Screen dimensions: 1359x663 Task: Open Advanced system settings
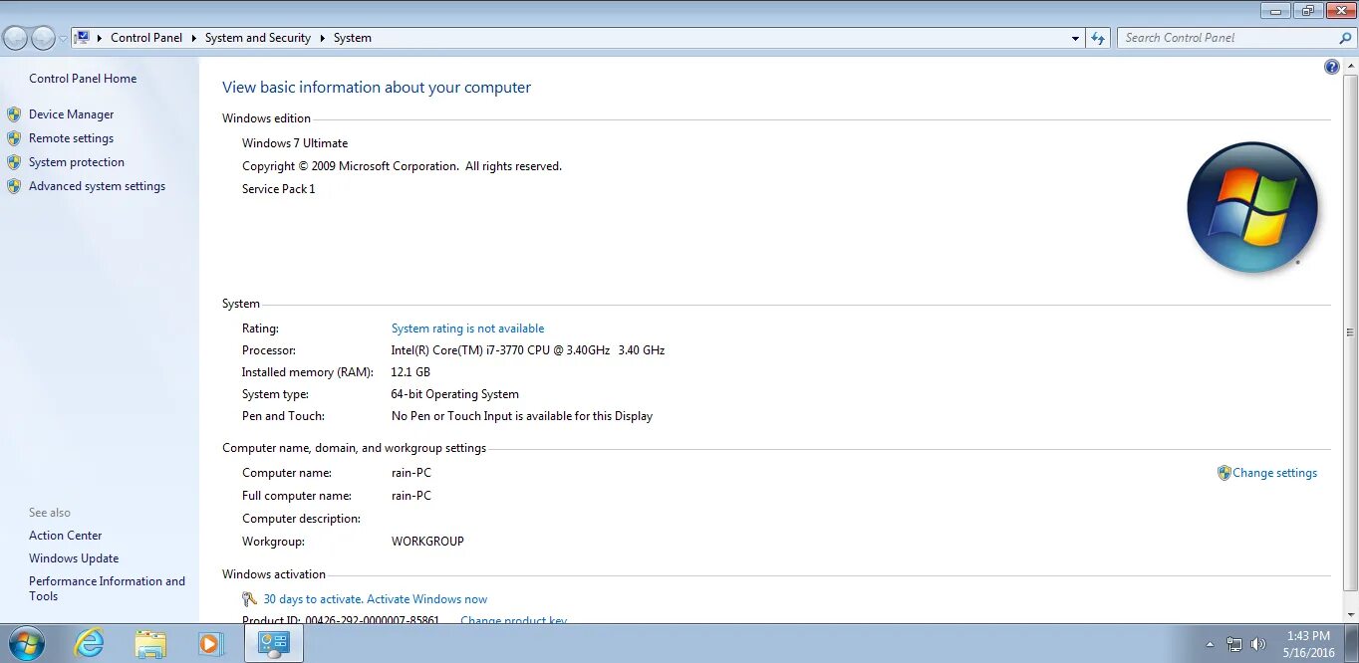(x=97, y=186)
